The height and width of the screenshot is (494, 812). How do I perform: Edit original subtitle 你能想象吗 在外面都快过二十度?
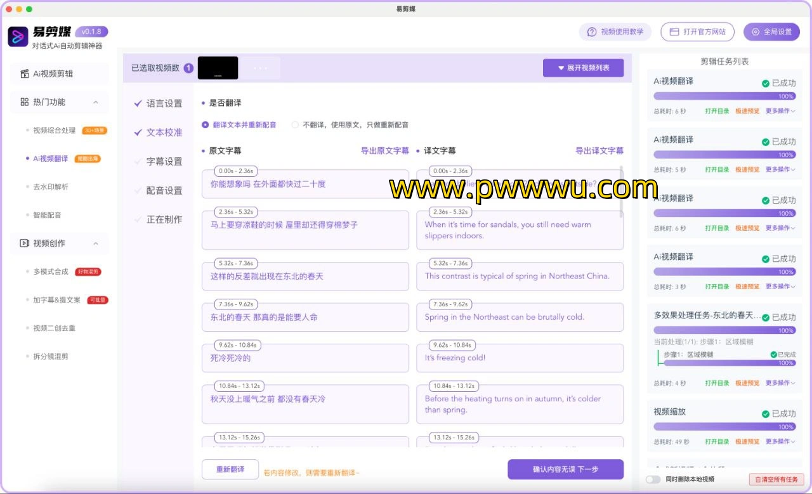[x=305, y=184]
